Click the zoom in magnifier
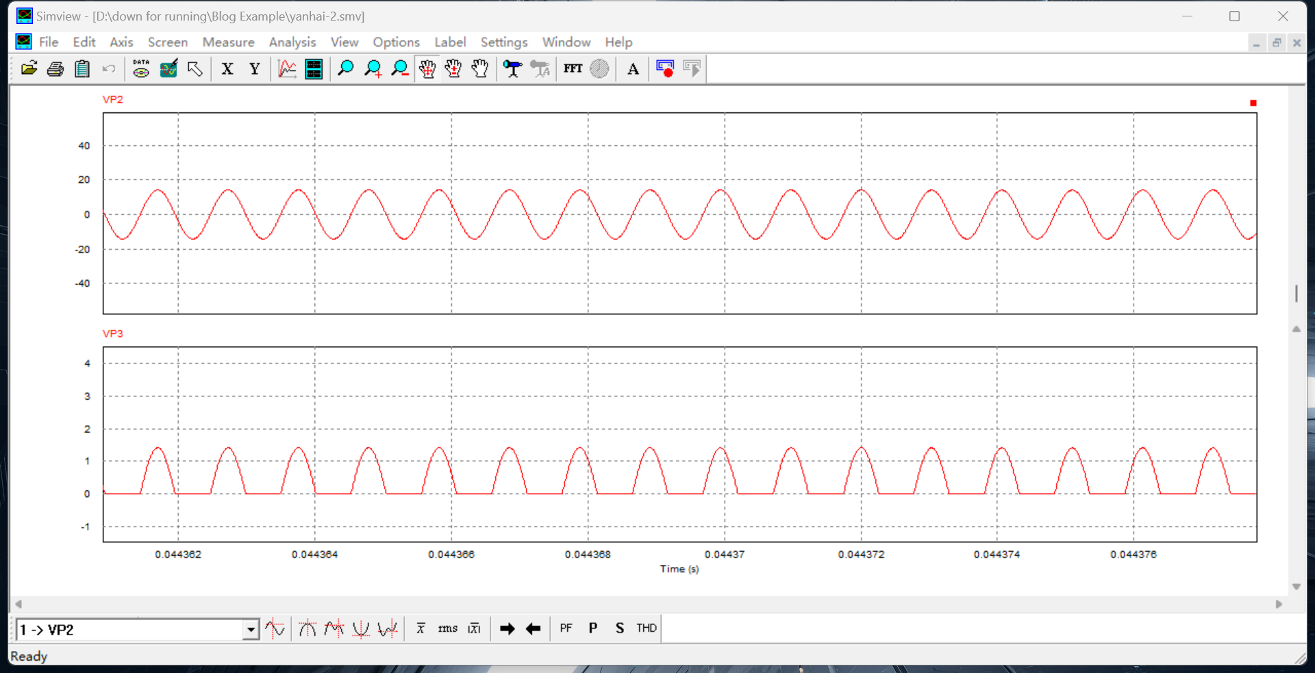The image size is (1315, 673). click(x=373, y=68)
